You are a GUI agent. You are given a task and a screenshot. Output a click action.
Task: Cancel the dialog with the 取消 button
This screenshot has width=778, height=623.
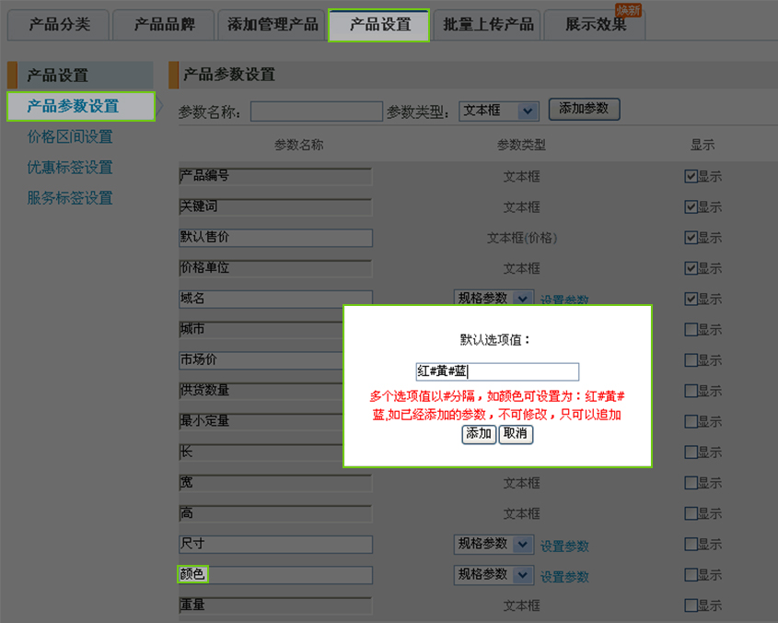[516, 434]
